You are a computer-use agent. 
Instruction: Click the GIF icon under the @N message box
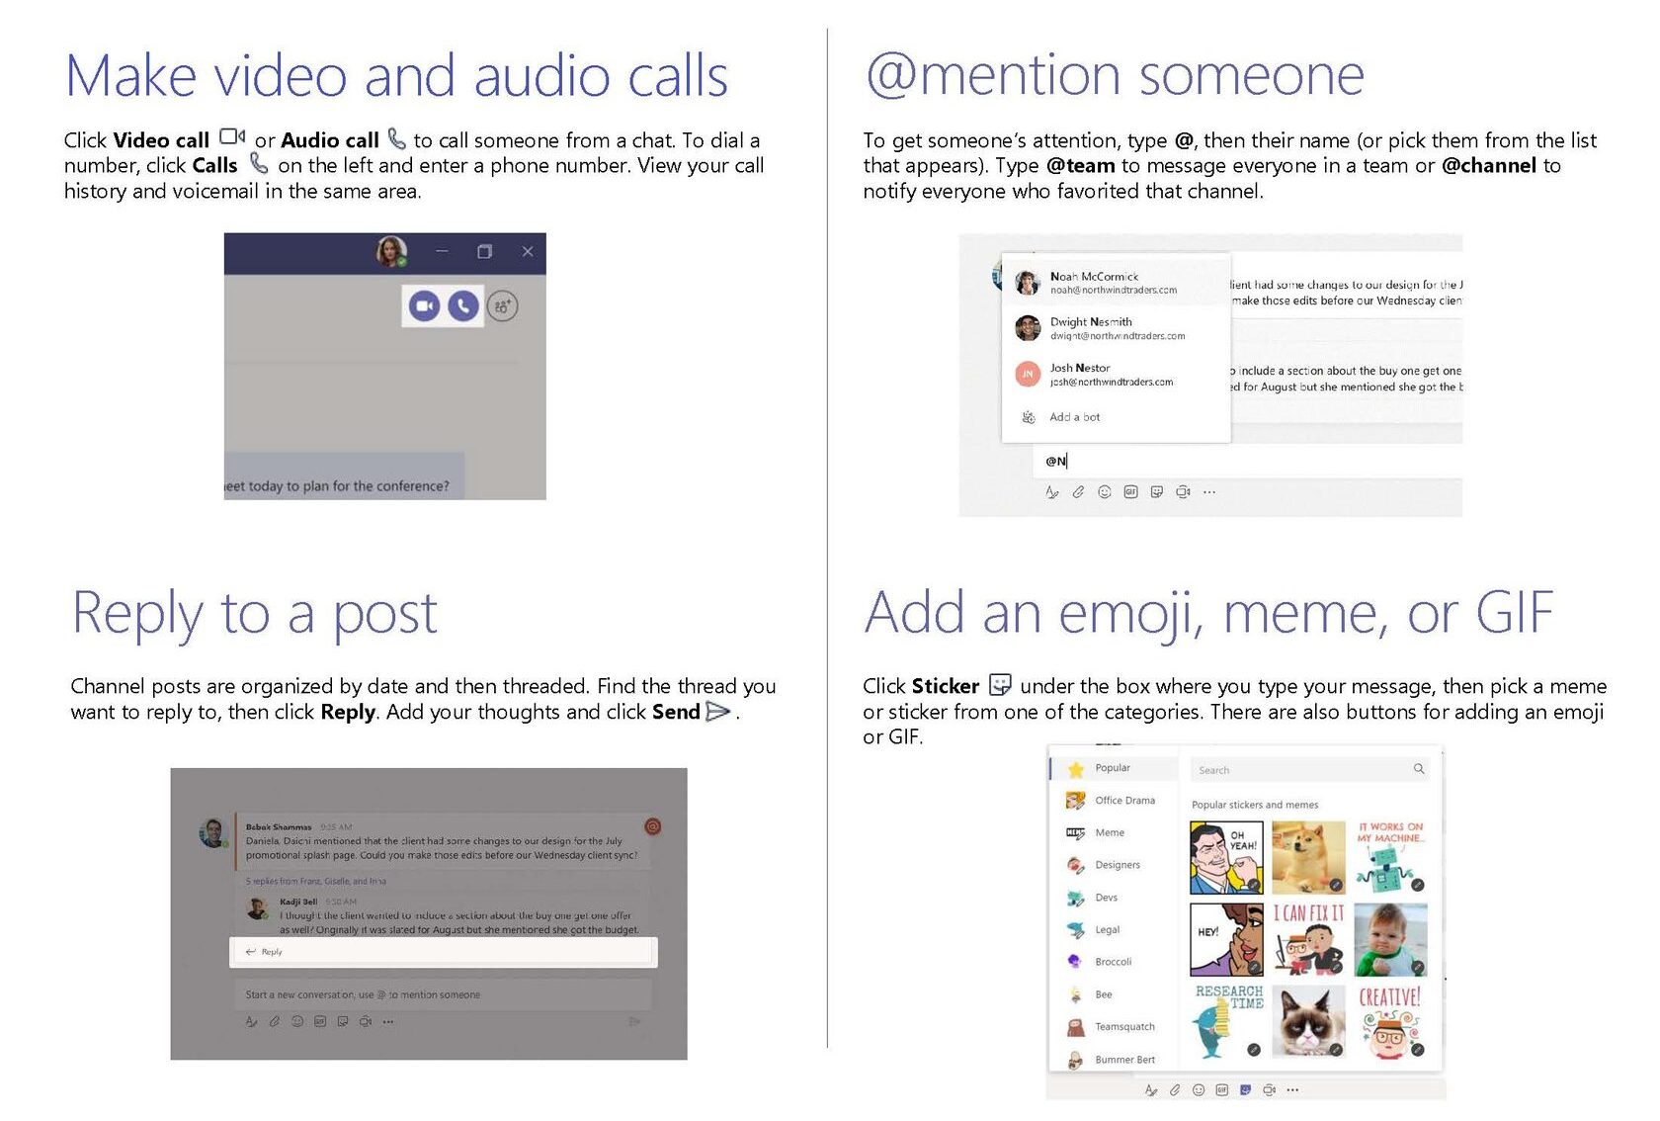[1130, 492]
